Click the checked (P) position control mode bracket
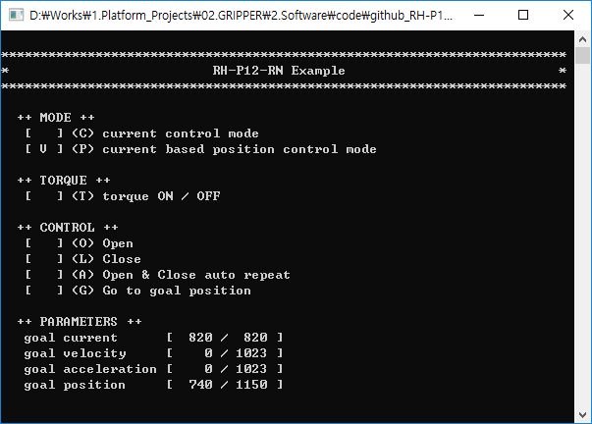592x424 pixels. [x=43, y=149]
